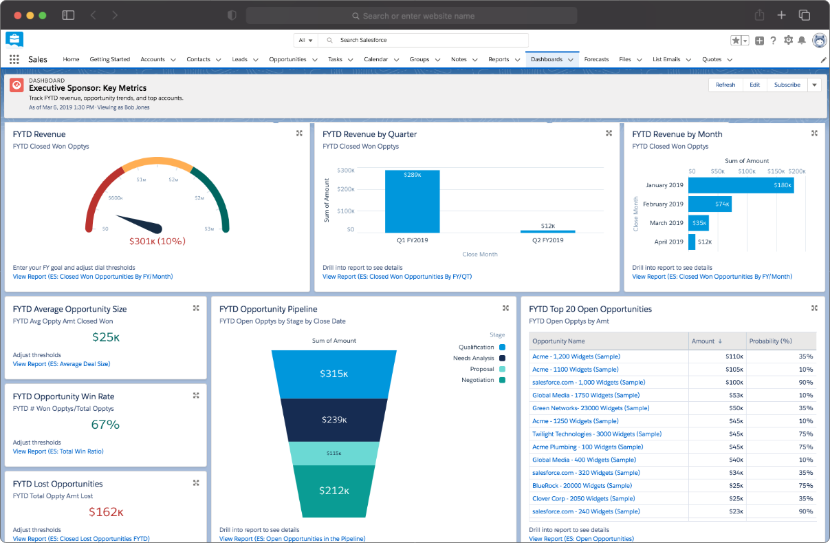Click the Safari privacy shield icon

click(x=232, y=15)
